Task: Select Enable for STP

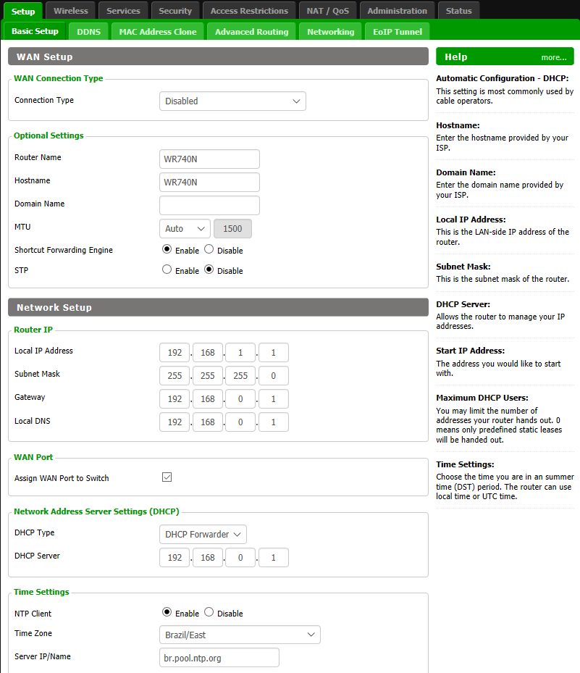Action: point(167,269)
